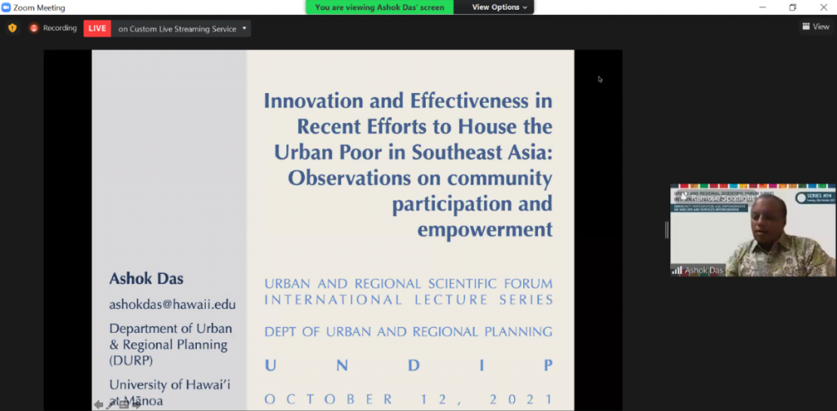Click the ashokdas@hawaii.edu email on the slide
The image size is (837, 411).
[x=172, y=304]
